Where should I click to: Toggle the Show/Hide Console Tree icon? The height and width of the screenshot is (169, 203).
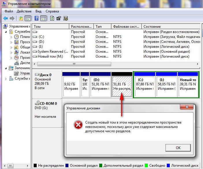[28, 19]
